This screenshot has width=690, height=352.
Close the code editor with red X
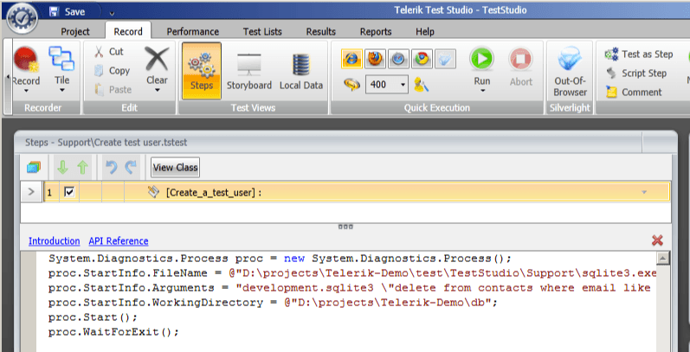(657, 240)
